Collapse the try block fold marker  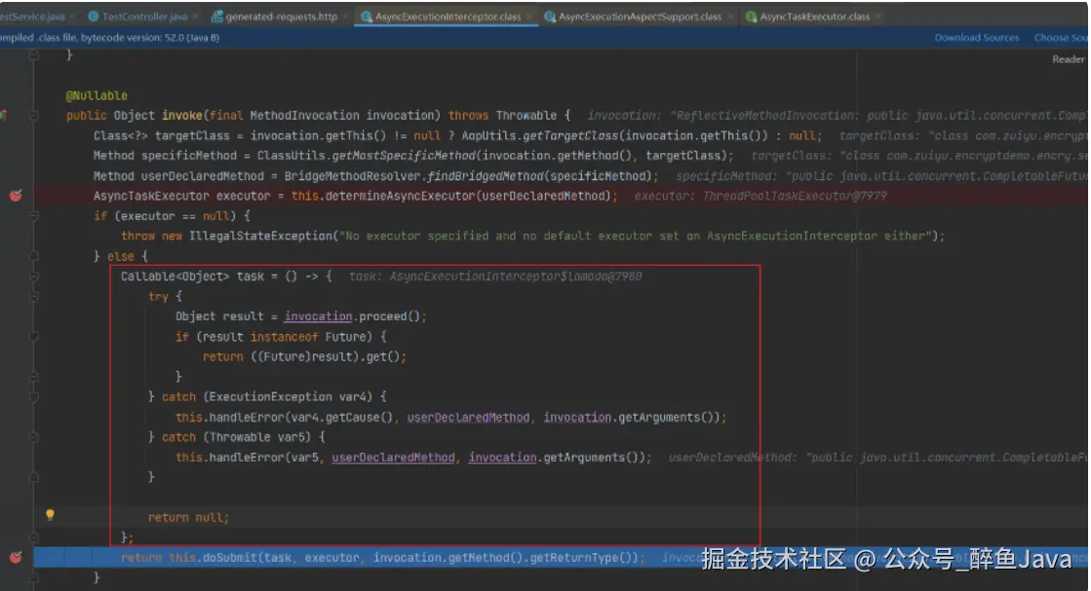[x=33, y=297]
